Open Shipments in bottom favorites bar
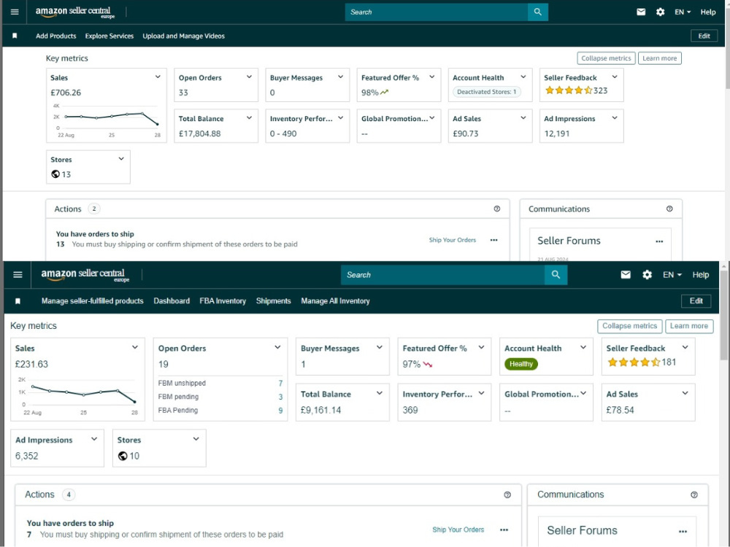The height and width of the screenshot is (547, 730). [273, 301]
